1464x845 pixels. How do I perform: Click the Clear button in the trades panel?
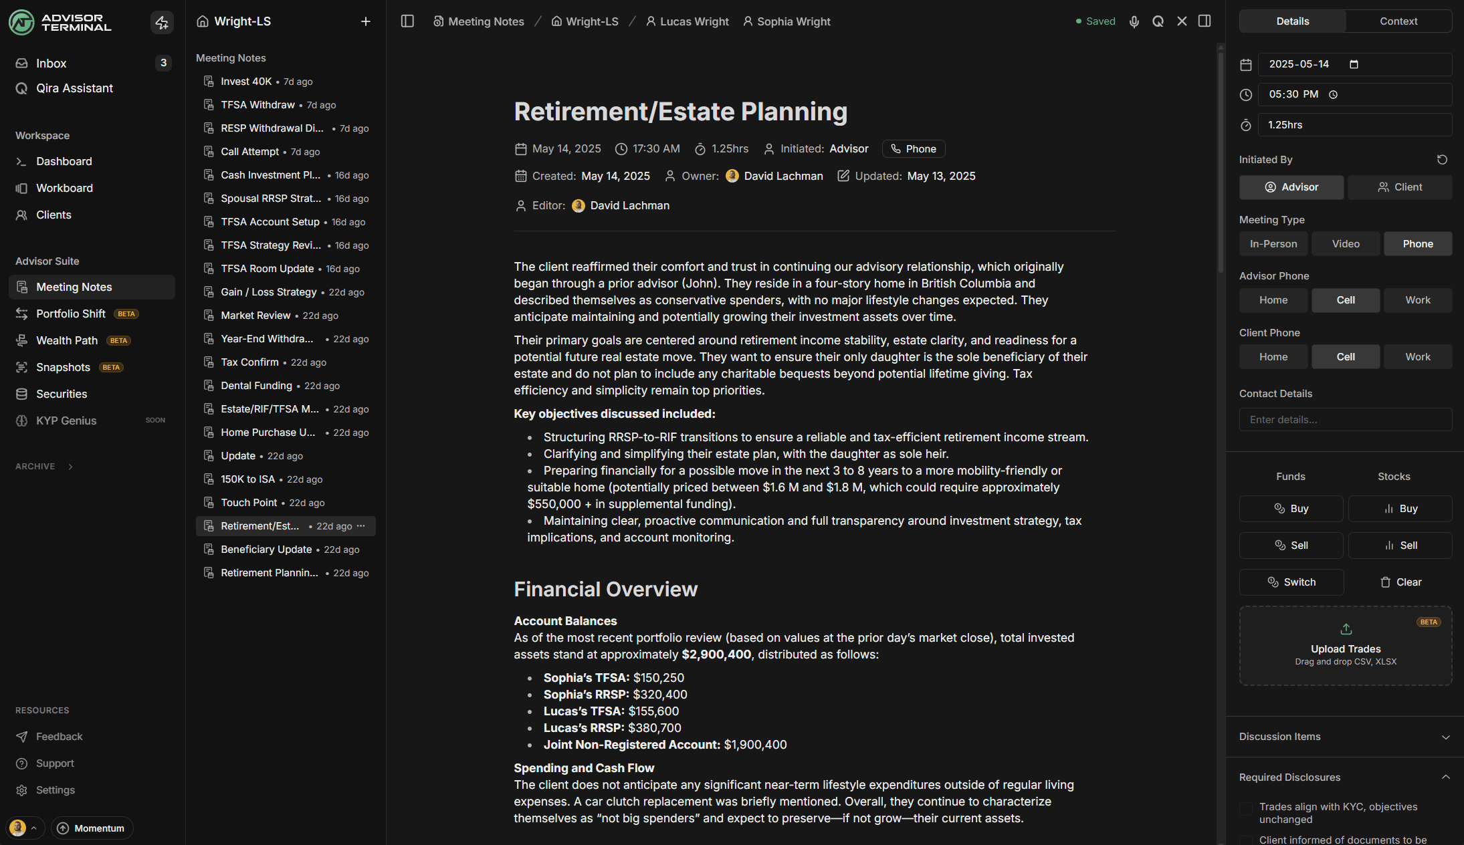click(1400, 582)
